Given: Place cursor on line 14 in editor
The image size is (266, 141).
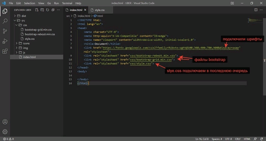Looking at the screenshot, I should click(162, 75).
